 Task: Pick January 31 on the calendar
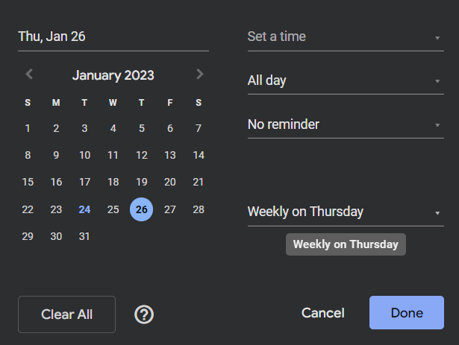pyautogui.click(x=84, y=236)
